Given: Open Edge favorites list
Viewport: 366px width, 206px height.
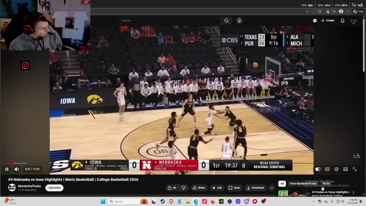Looking at the screenshot, I should point(334,11).
